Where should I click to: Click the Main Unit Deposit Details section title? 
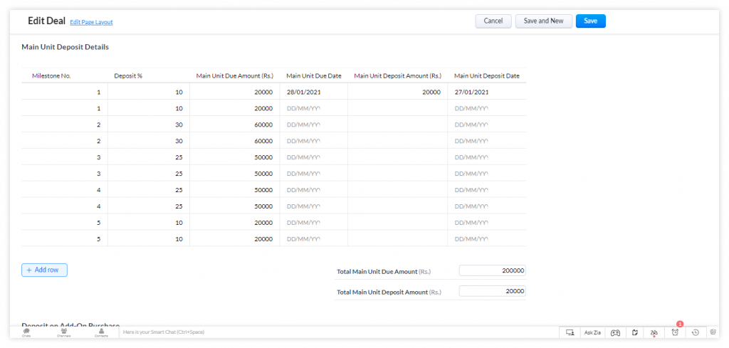click(65, 47)
